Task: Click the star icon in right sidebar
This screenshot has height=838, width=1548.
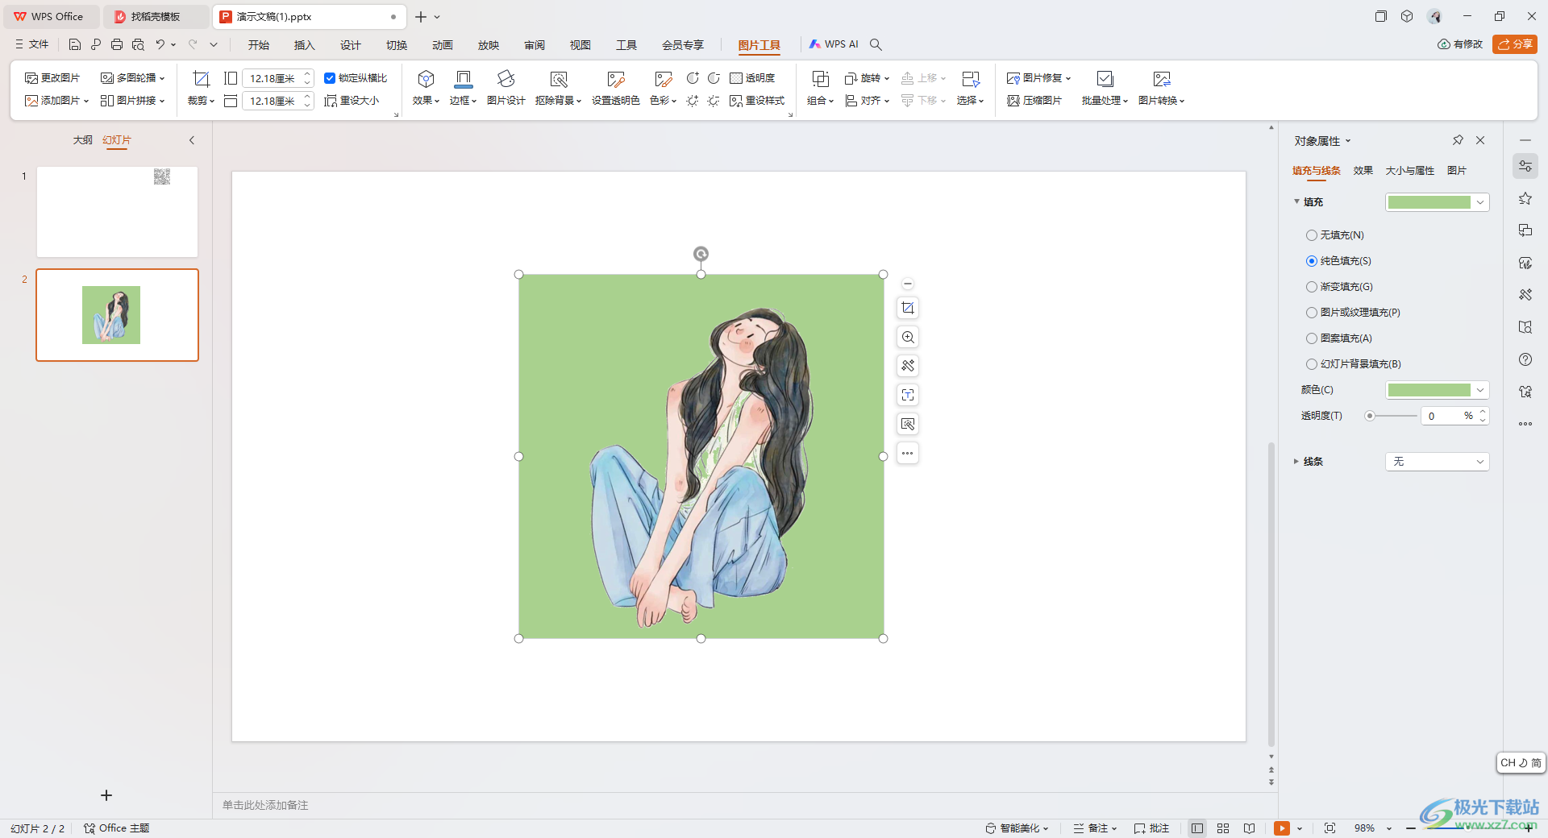Action: [1525, 198]
